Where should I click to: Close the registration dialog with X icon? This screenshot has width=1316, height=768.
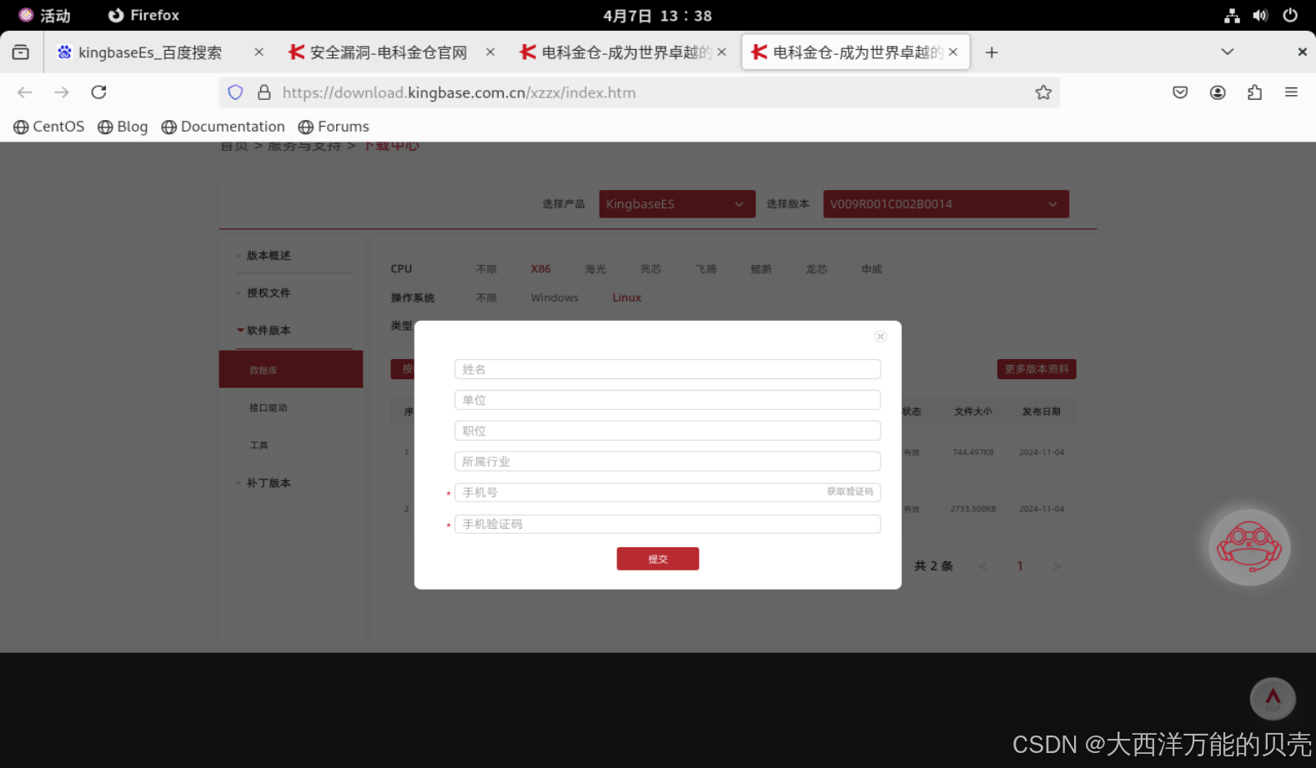tap(880, 337)
